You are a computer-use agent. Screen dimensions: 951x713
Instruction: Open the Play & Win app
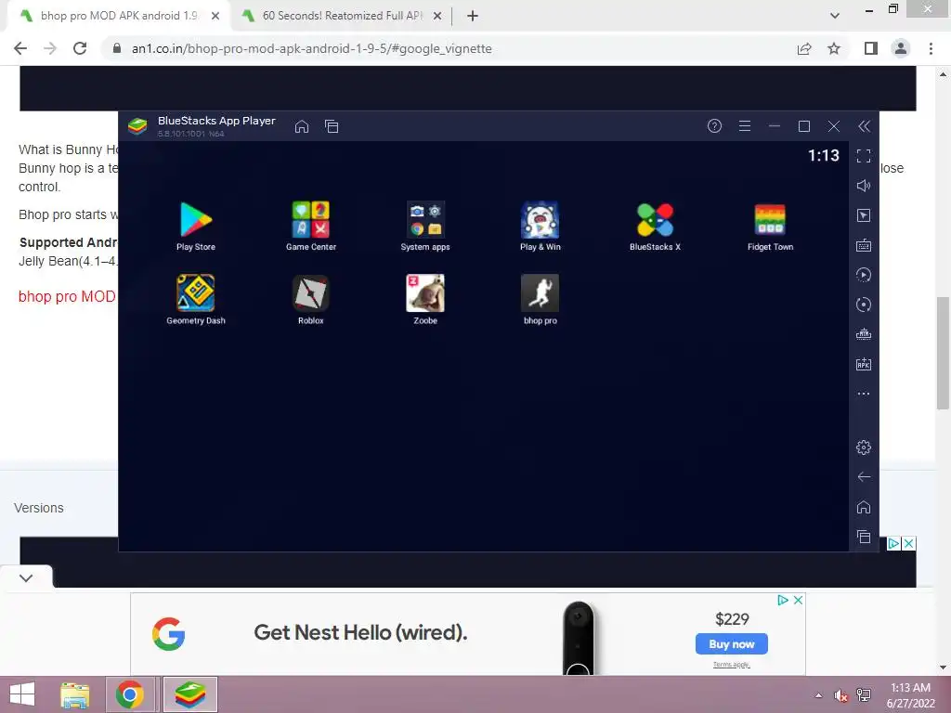[540, 226]
